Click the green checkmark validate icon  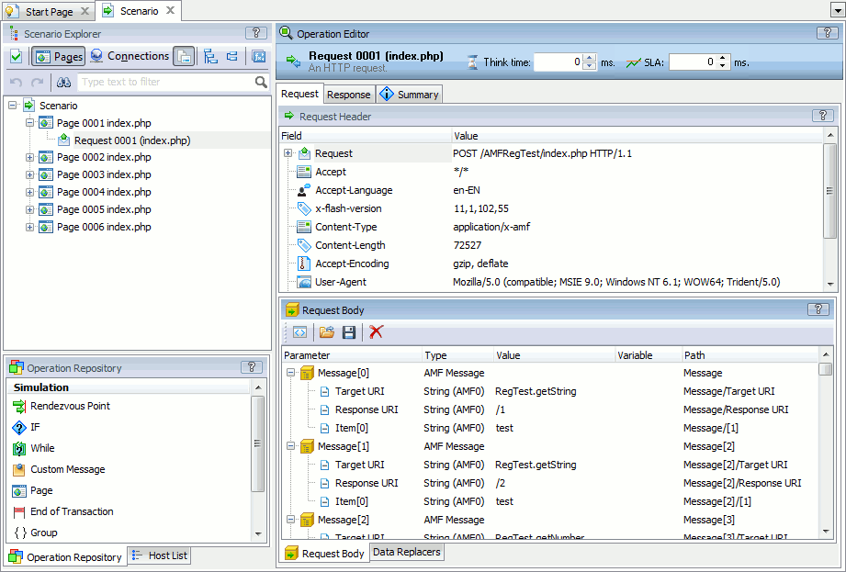[17, 56]
